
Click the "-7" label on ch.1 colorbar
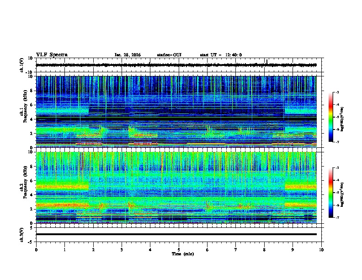[337, 142]
